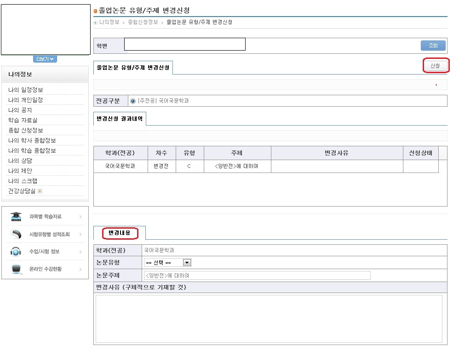Go to 종합 신청정보 in sidebar

(x=26, y=131)
